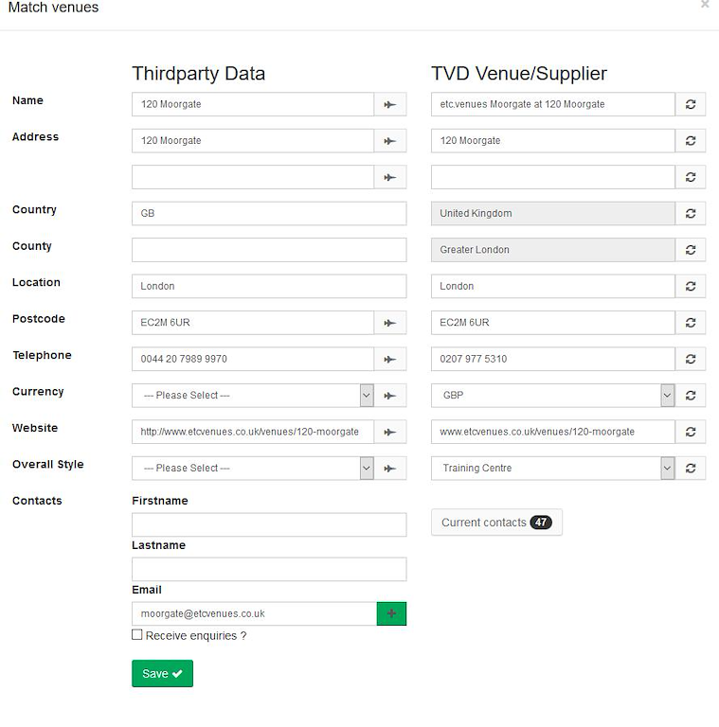Select the Postcode row label

(x=39, y=319)
